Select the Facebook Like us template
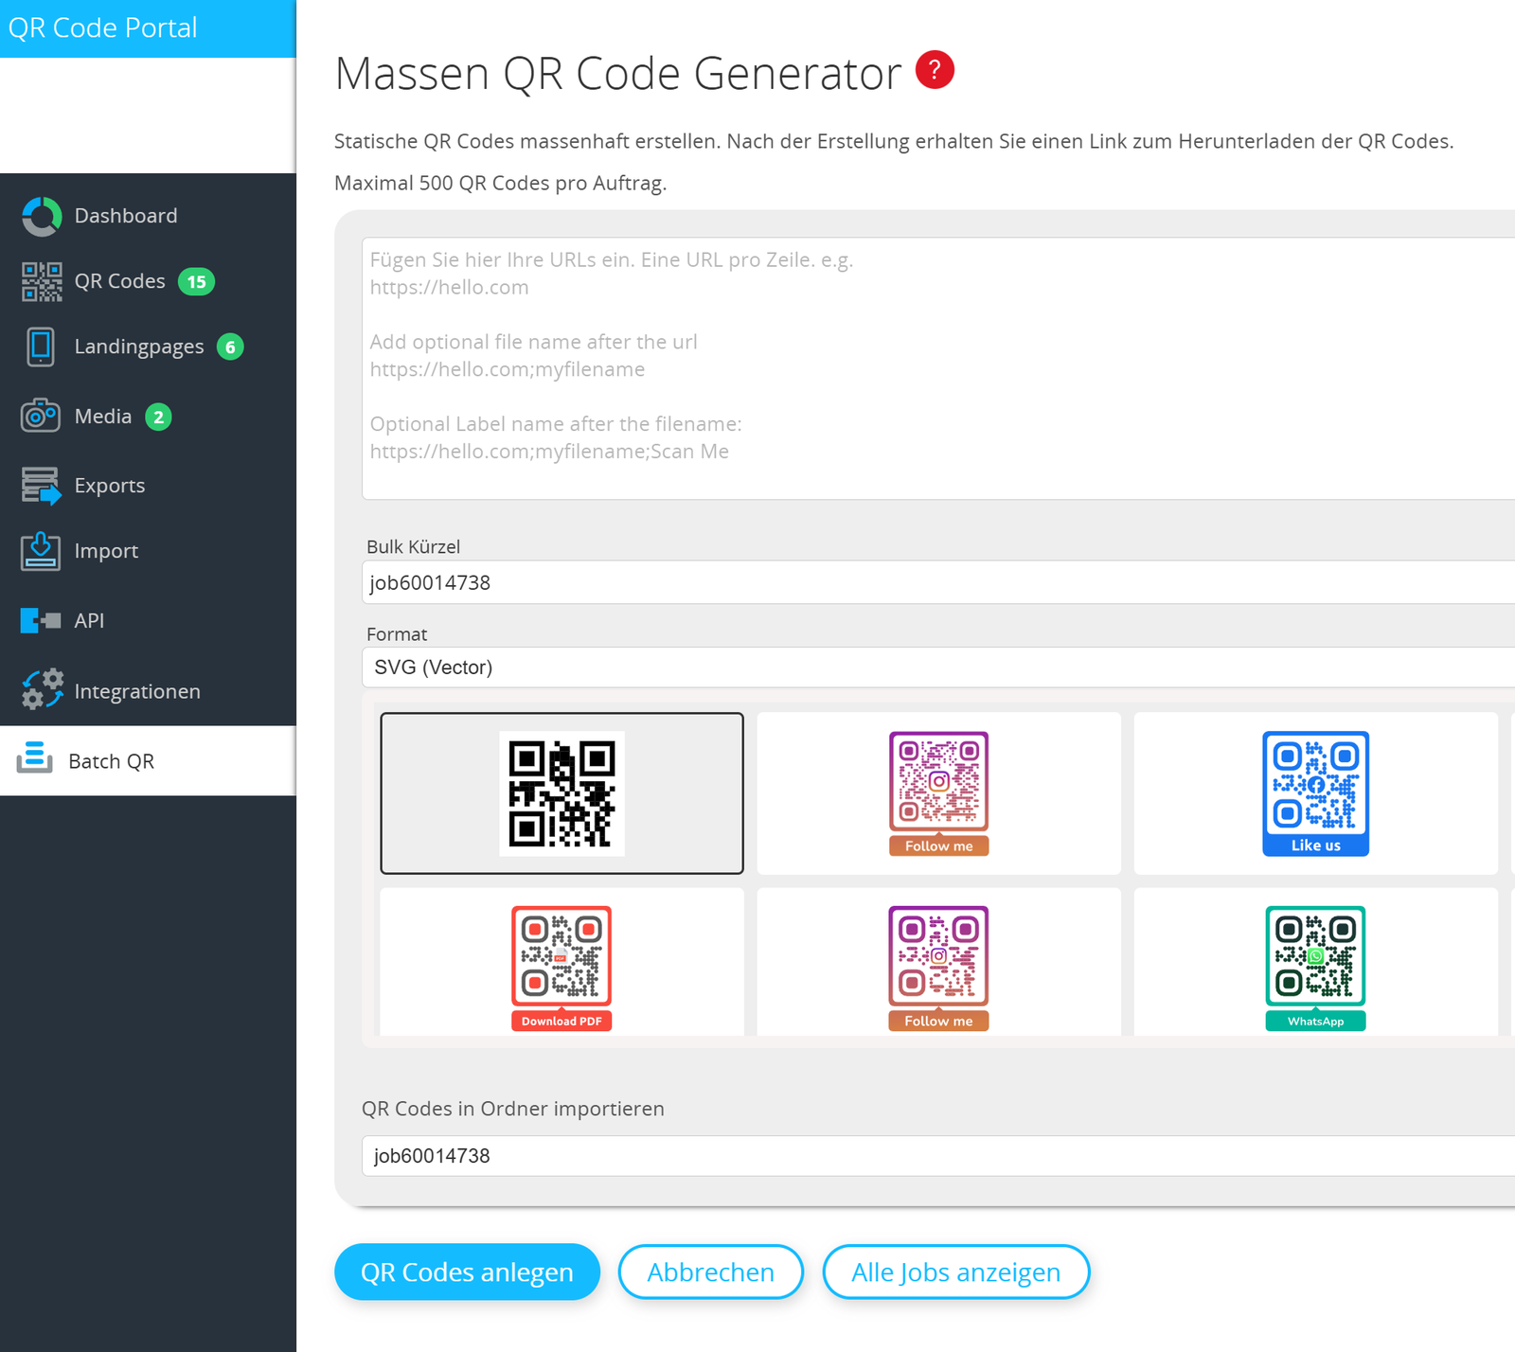This screenshot has height=1352, width=1515. click(1315, 793)
